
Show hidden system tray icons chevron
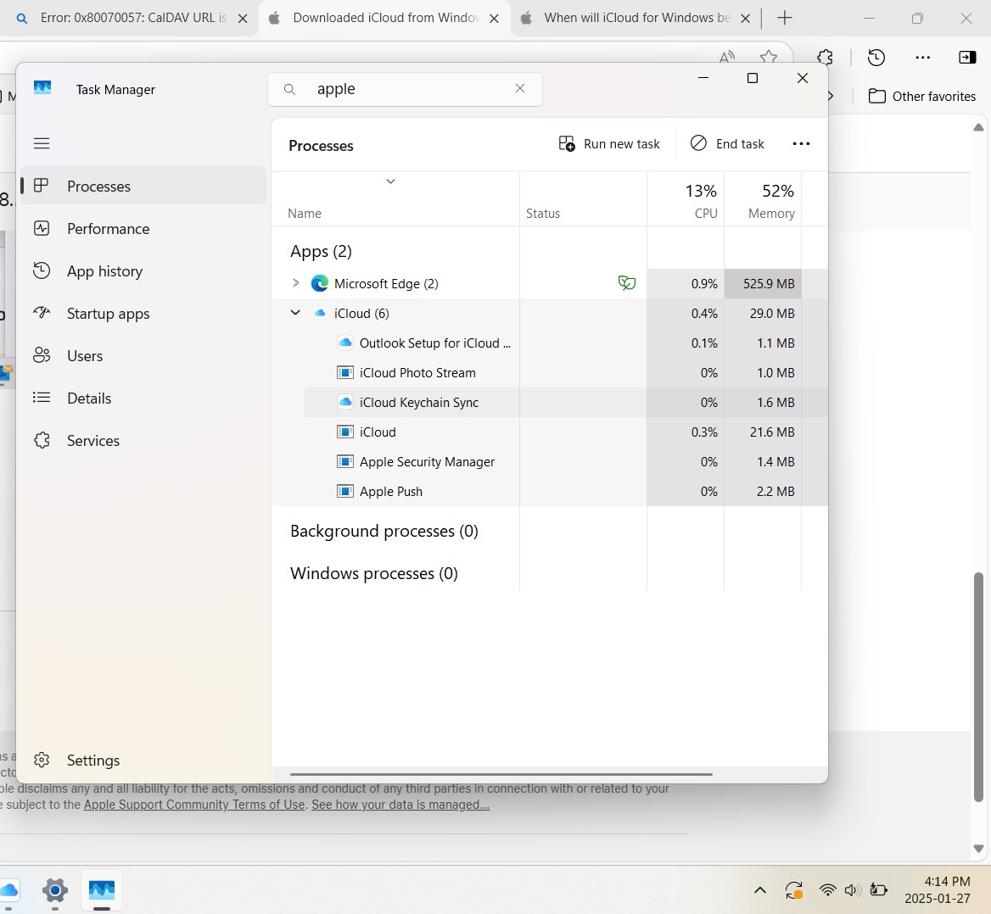tap(760, 890)
